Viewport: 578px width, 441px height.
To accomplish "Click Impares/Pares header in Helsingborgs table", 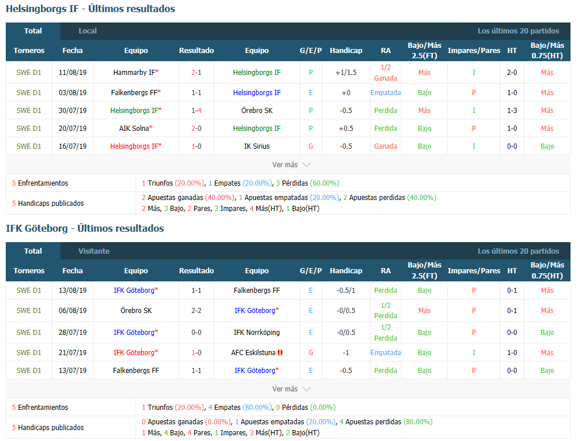I will click(x=474, y=51).
